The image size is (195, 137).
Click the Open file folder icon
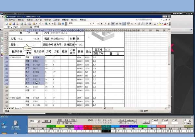click(10, 24)
